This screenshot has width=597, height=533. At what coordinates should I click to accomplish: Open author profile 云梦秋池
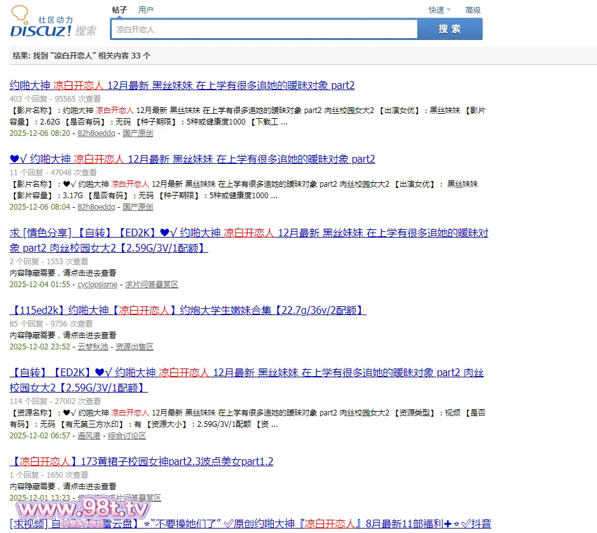(x=93, y=347)
